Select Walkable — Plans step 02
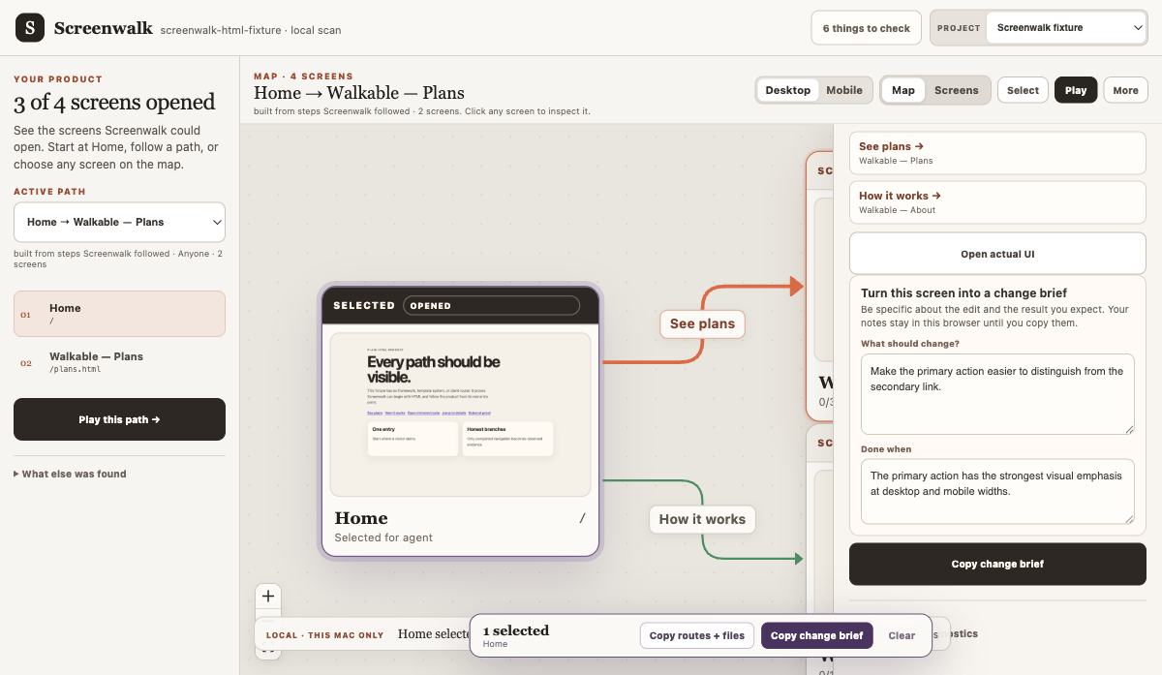The width and height of the screenshot is (1162, 675). coord(119,362)
